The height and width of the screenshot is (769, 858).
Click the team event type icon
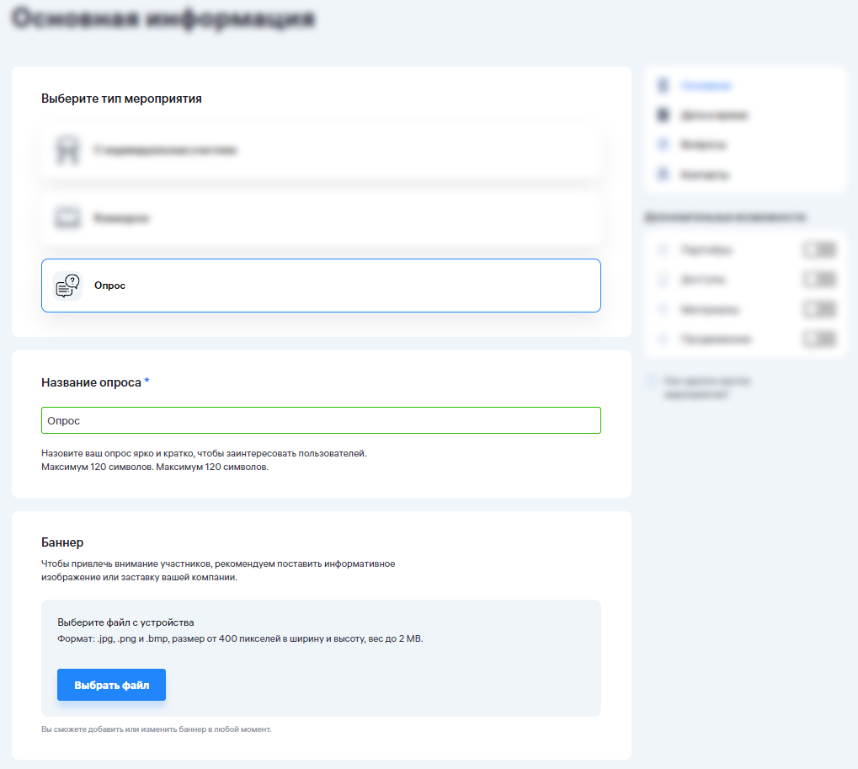(67, 218)
